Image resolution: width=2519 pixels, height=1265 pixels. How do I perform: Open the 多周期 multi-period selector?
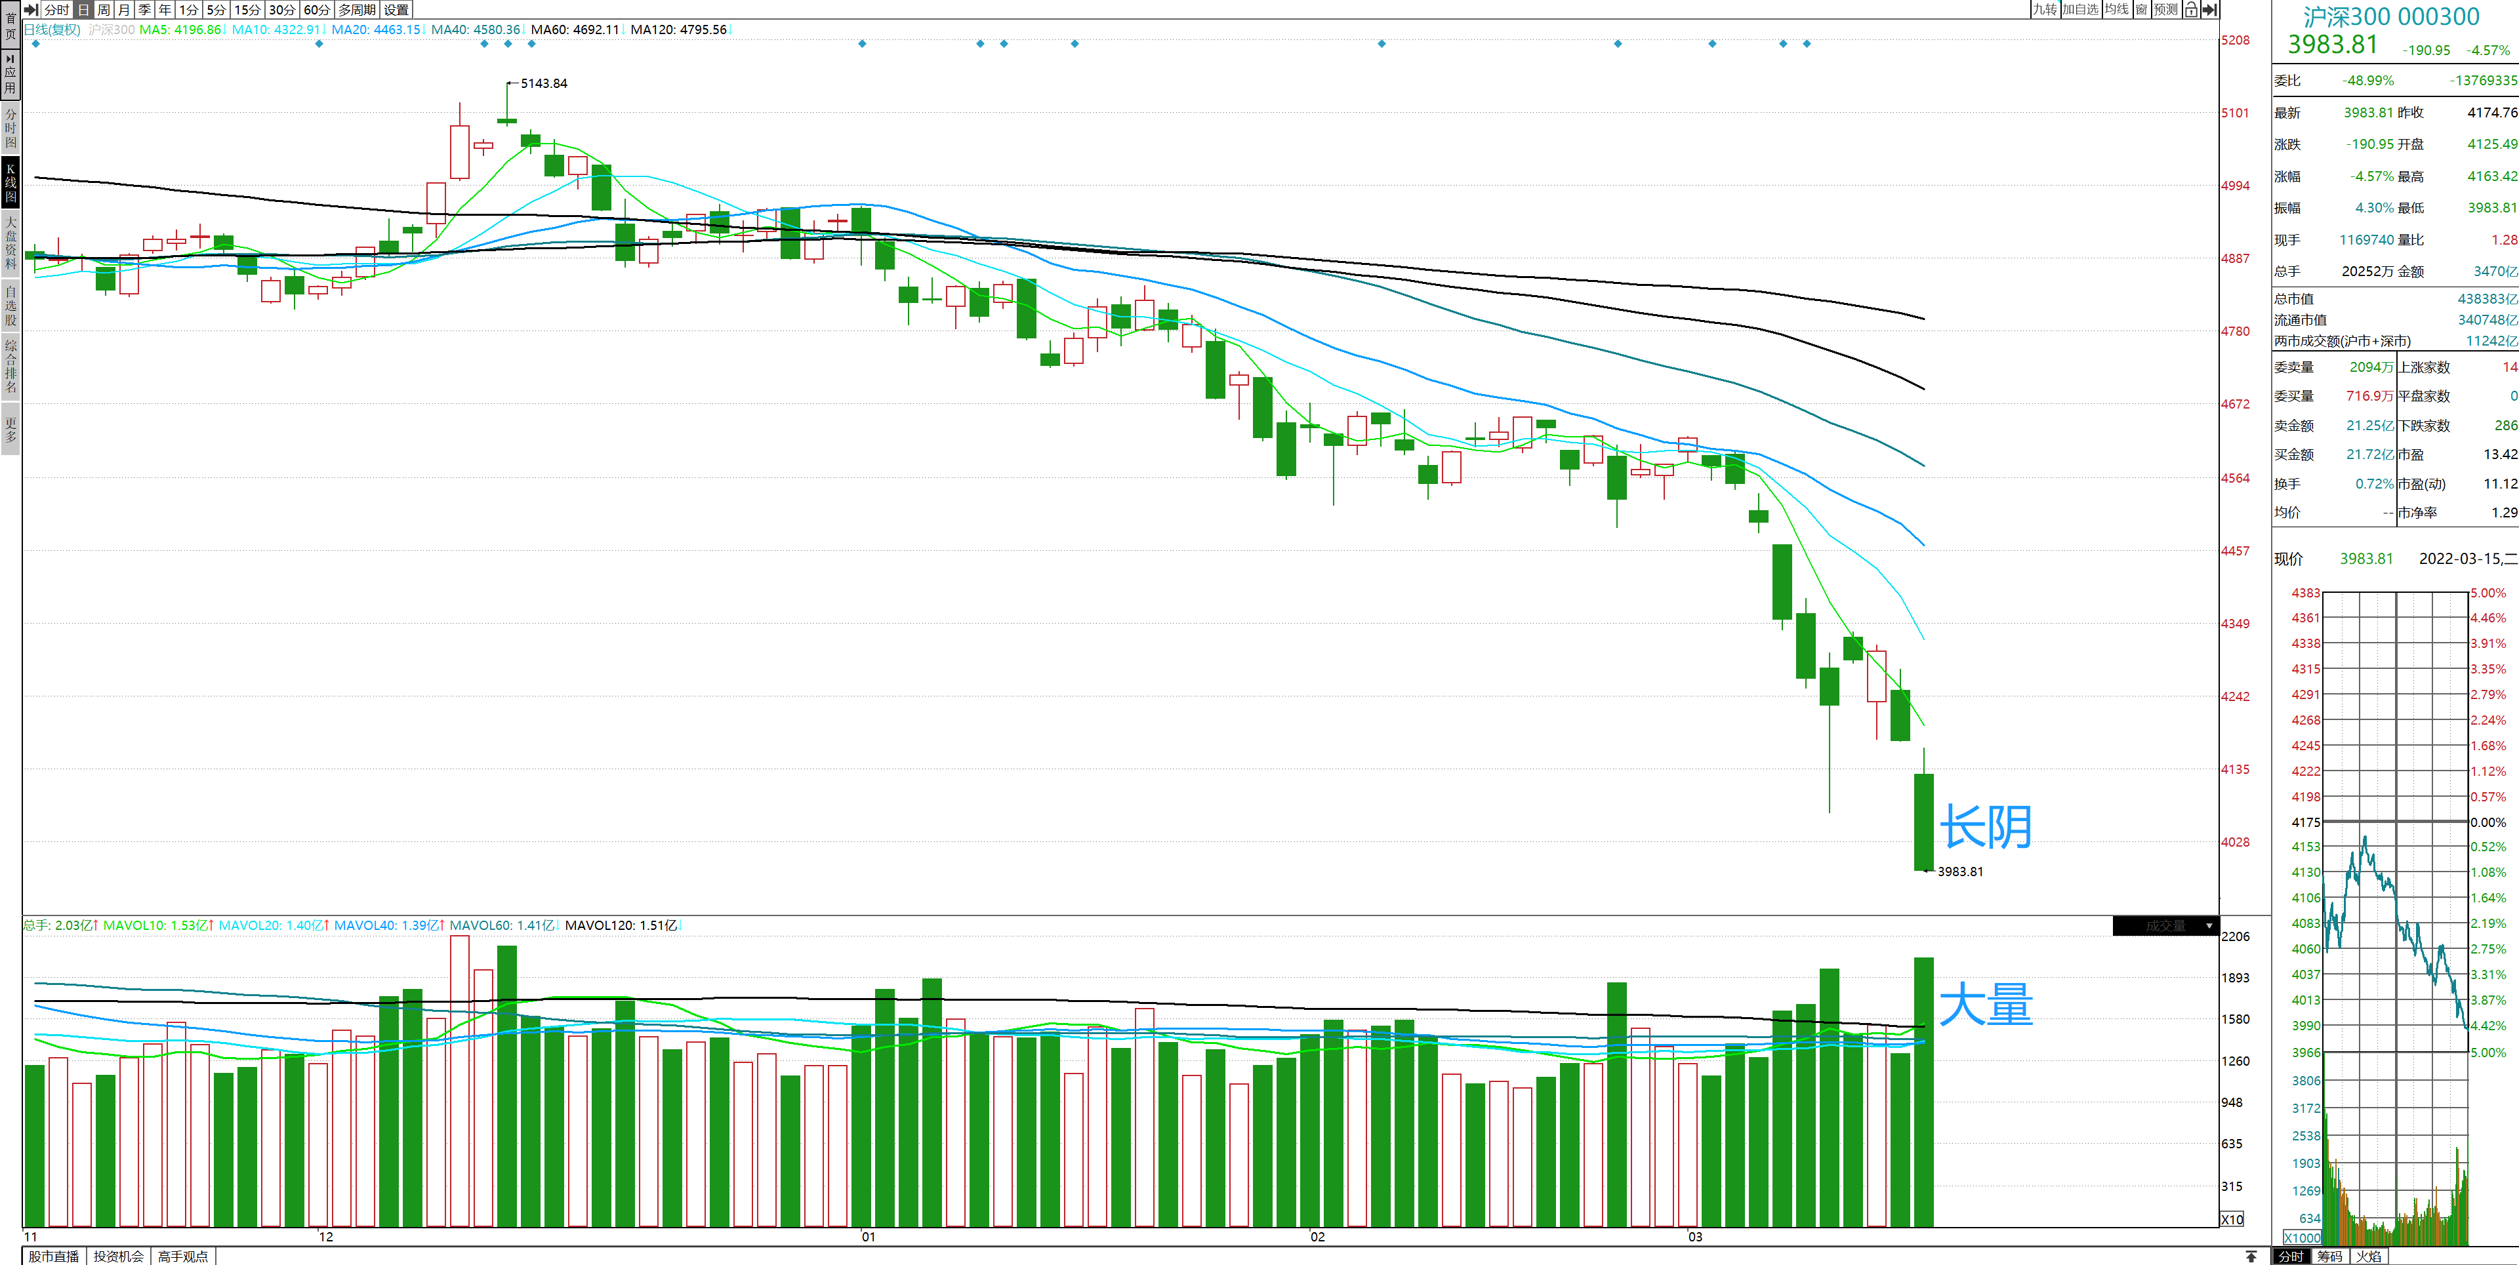click(x=357, y=10)
